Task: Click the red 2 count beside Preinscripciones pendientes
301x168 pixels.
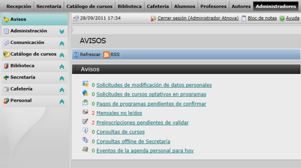Action: 93,123
